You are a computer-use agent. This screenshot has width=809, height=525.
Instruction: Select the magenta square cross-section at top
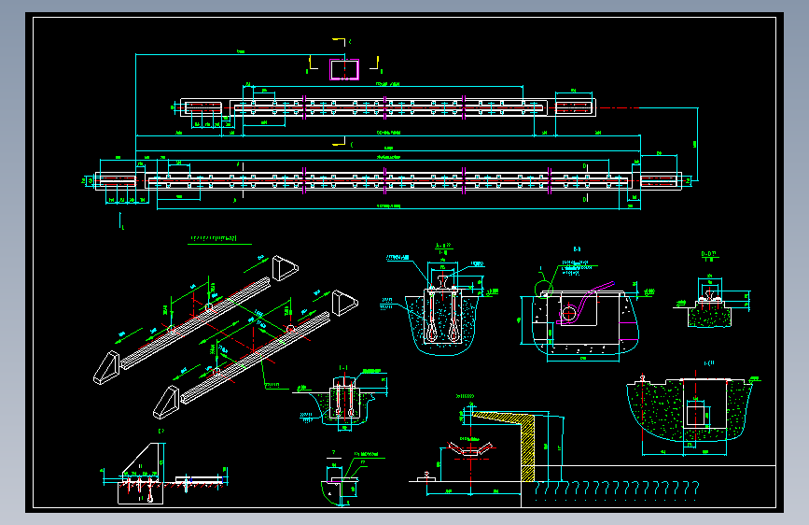click(x=344, y=69)
